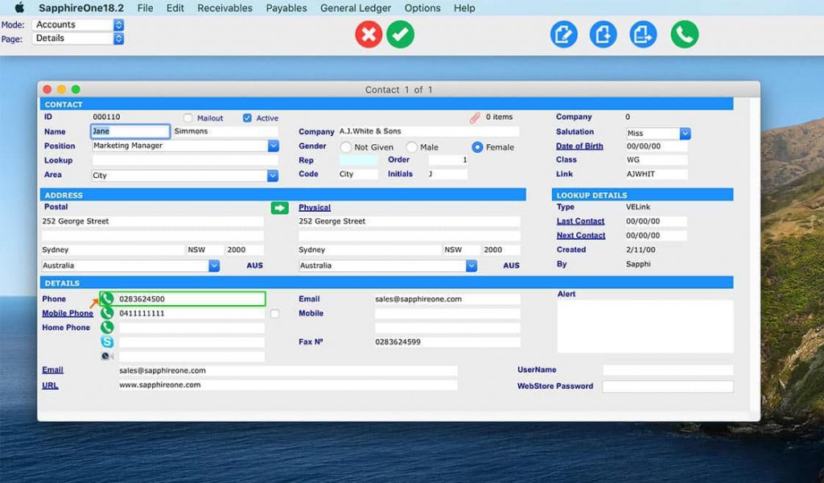The image size is (824, 483).
Task: Dial the Phone number 0283624500 icon
Action: [x=107, y=299]
